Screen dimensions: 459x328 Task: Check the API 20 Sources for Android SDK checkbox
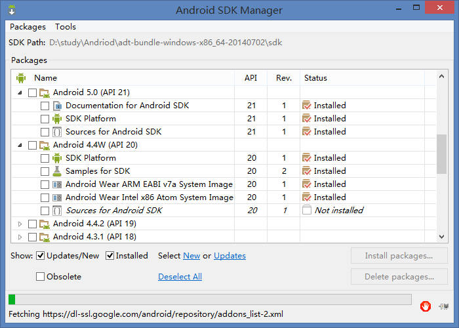(45, 211)
